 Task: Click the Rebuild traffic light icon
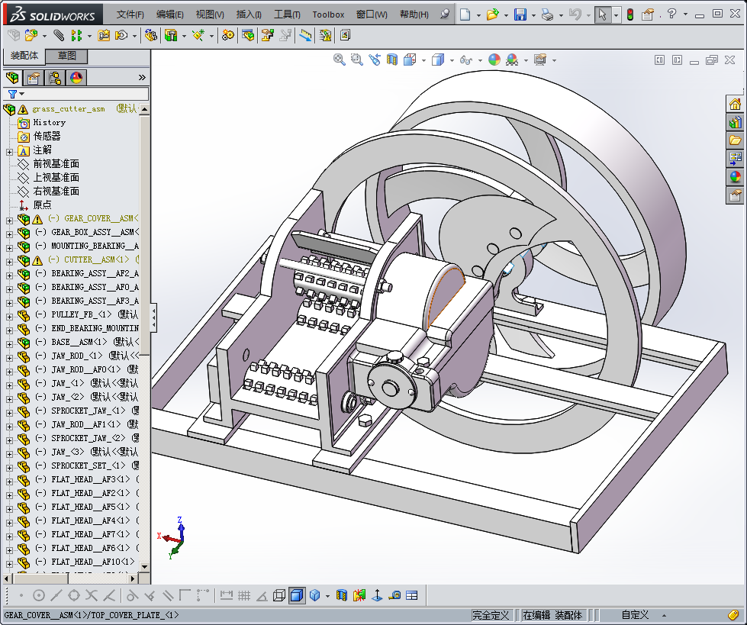[629, 14]
